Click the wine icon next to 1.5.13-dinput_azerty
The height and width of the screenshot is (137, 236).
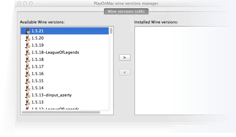[x=28, y=95]
